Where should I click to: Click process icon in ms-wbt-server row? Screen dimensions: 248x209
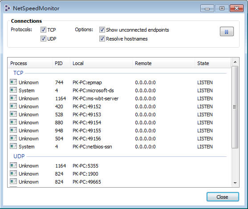click(13, 98)
